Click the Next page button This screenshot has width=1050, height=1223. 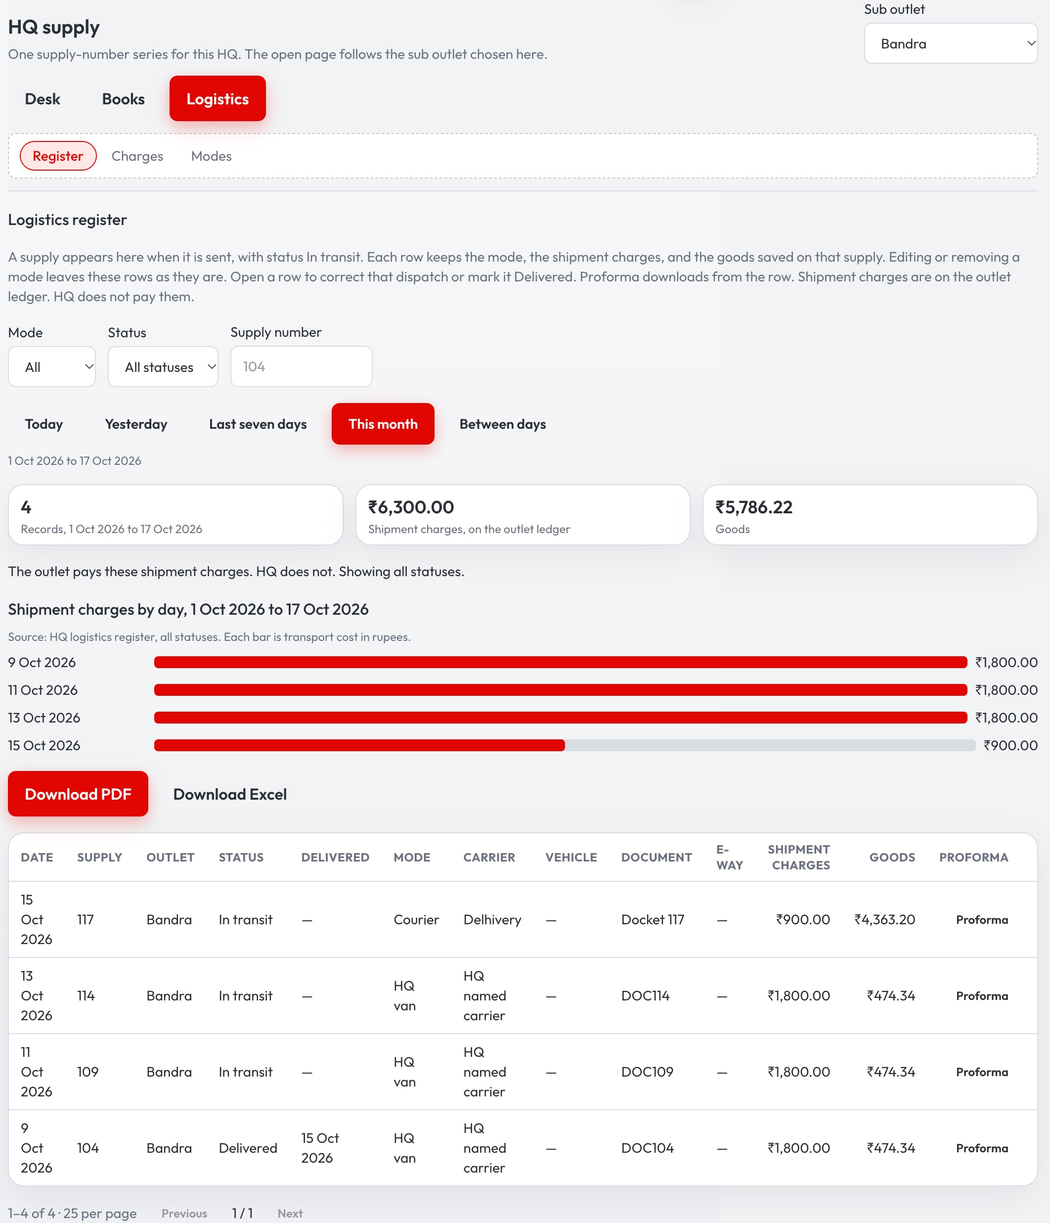tap(290, 1214)
